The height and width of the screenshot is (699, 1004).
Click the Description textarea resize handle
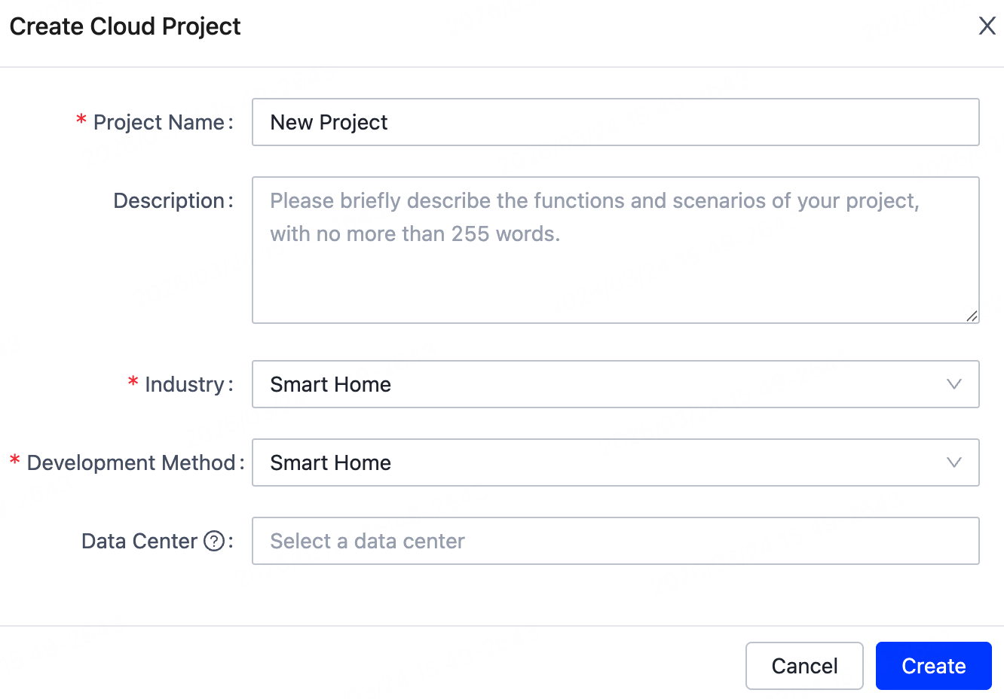[972, 317]
